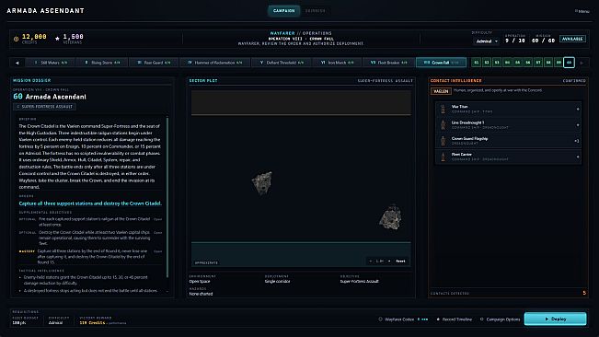Select mission box 53
599x337 pixels.
[x=497, y=63]
